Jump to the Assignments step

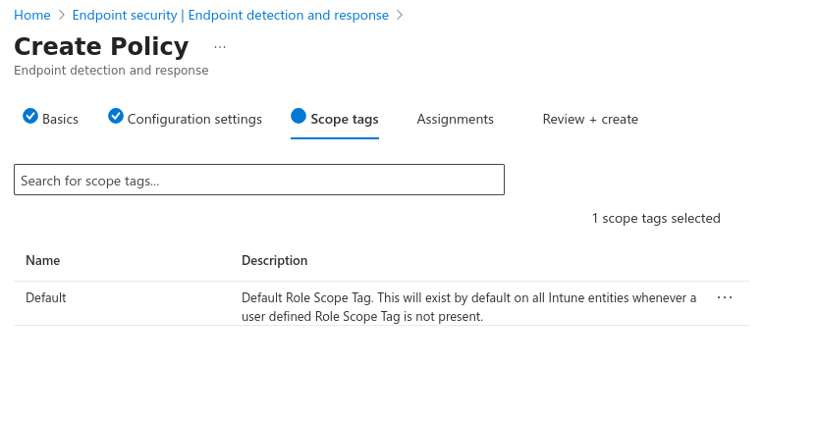pos(455,119)
